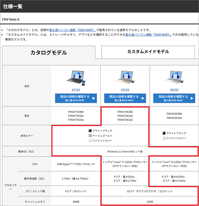Image resolution: width=199 pixels, height=206 pixels.
Task: Select model number FMVA75K3GA
Action: pyautogui.click(x=125, y=116)
